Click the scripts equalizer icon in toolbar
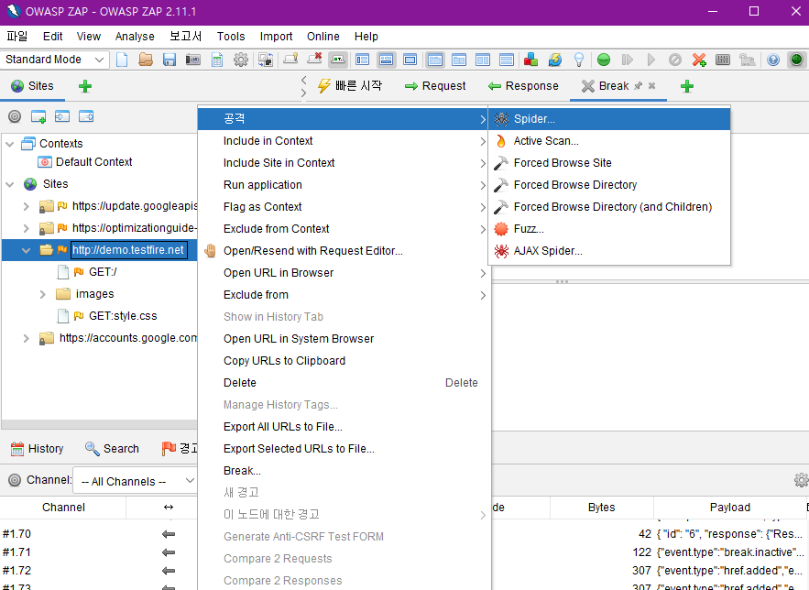The image size is (809, 590). pyautogui.click(x=723, y=60)
